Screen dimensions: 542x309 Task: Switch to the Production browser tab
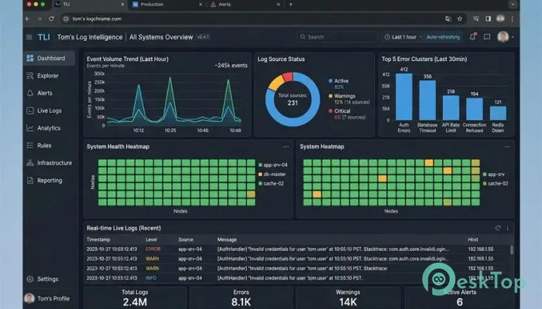pyautogui.click(x=168, y=5)
